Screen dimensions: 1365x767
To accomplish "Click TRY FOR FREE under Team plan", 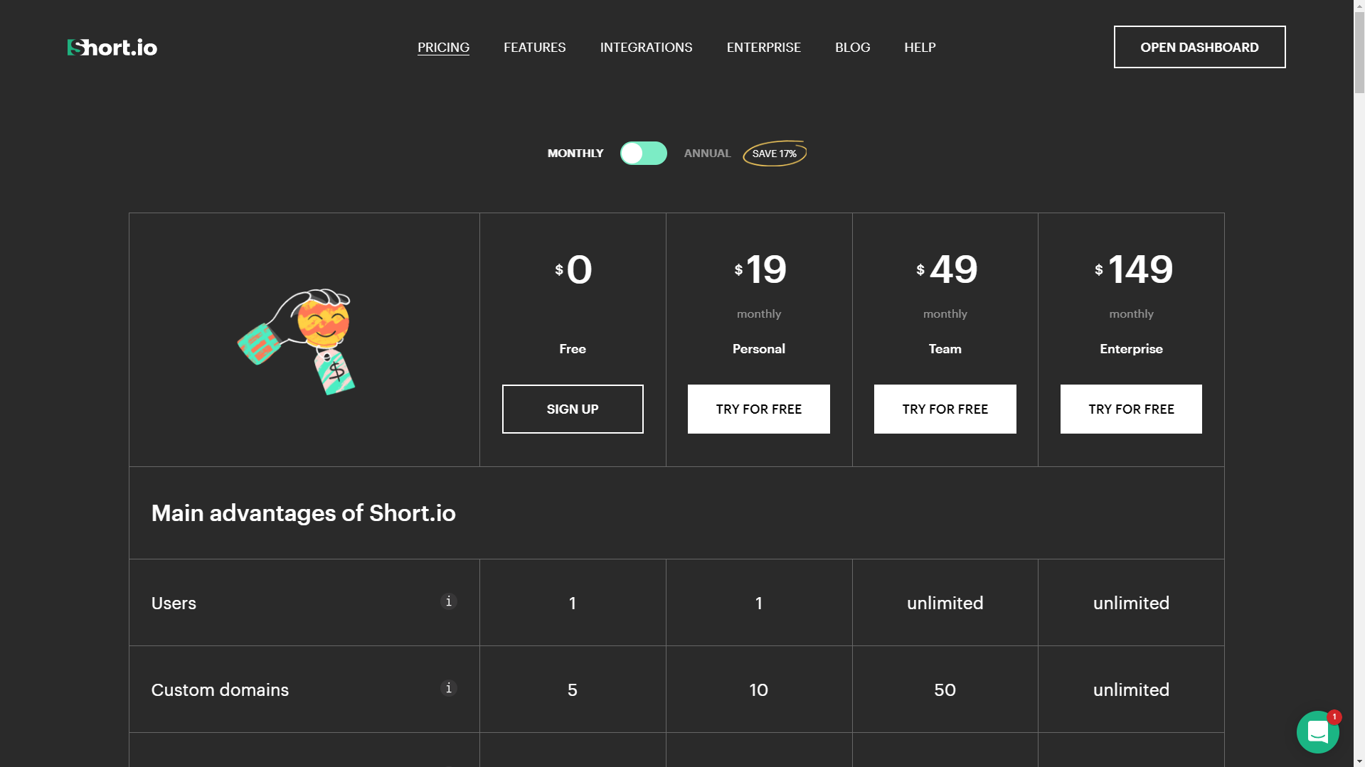I will coord(945,409).
